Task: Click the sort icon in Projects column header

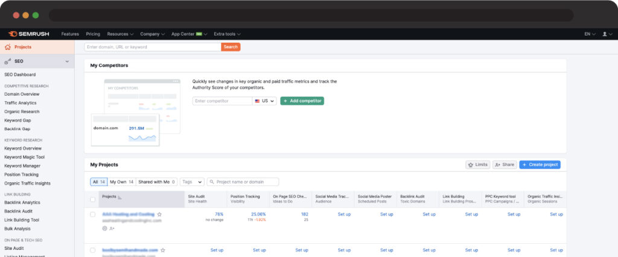Action: tap(120, 197)
